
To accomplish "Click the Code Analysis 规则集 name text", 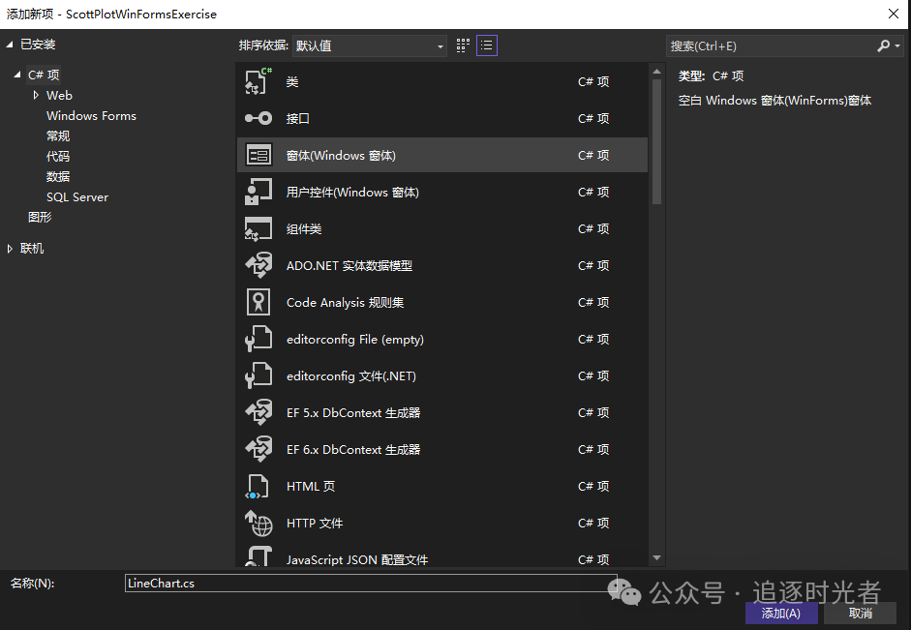I will click(x=345, y=303).
